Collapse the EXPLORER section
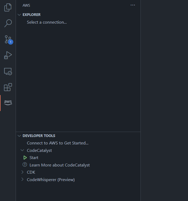This screenshot has height=201, width=188. tap(19, 15)
